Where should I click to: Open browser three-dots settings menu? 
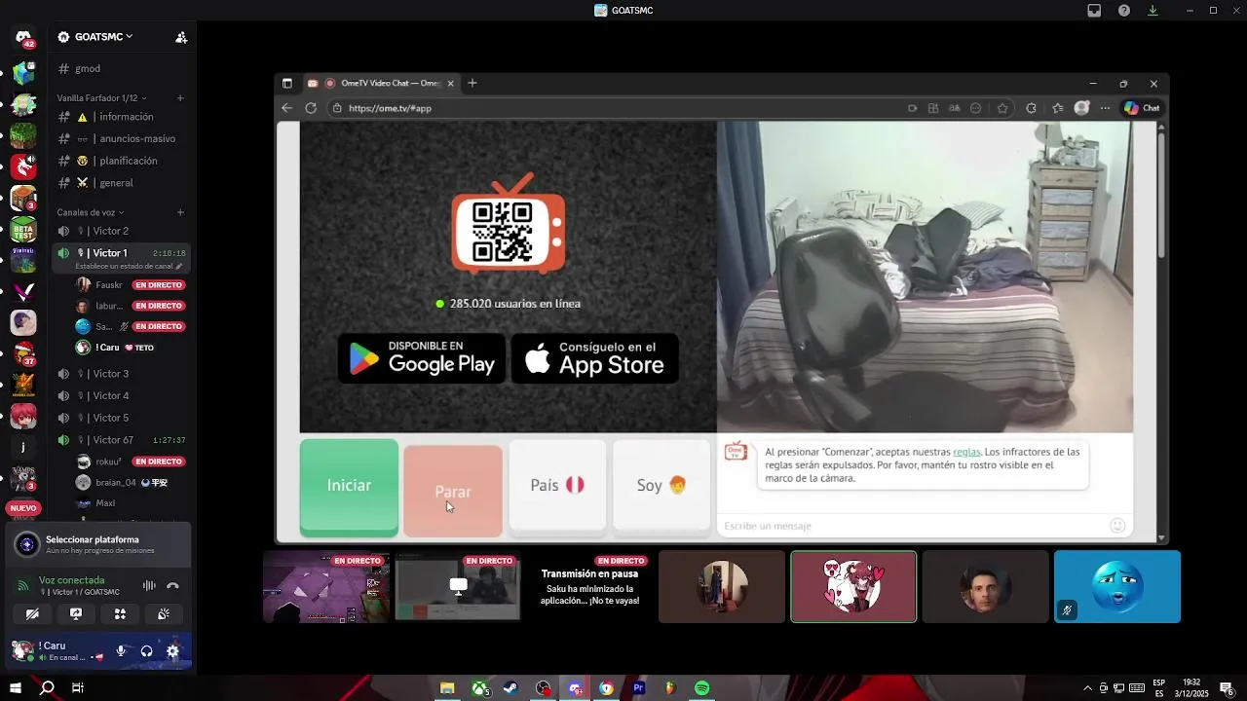click(1105, 108)
